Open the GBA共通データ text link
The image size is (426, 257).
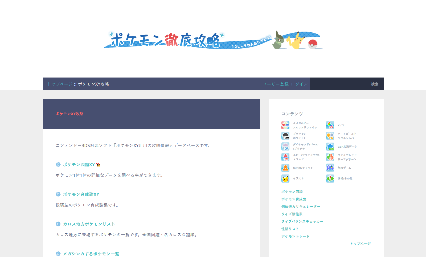pyautogui.click(x=347, y=147)
